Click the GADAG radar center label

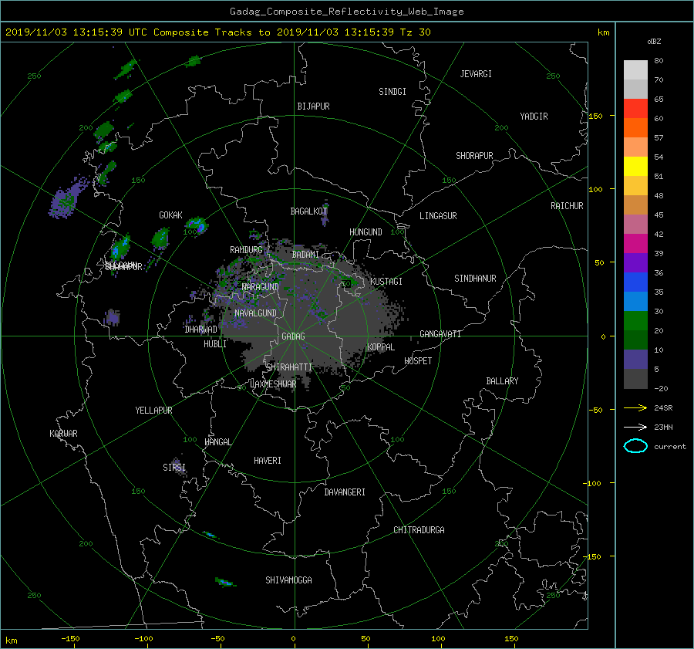click(293, 336)
